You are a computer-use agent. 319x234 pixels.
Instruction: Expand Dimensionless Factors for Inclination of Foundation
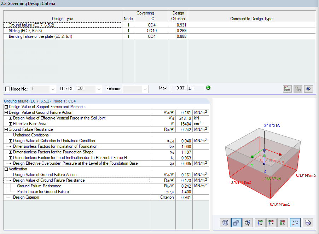[x=10, y=147]
